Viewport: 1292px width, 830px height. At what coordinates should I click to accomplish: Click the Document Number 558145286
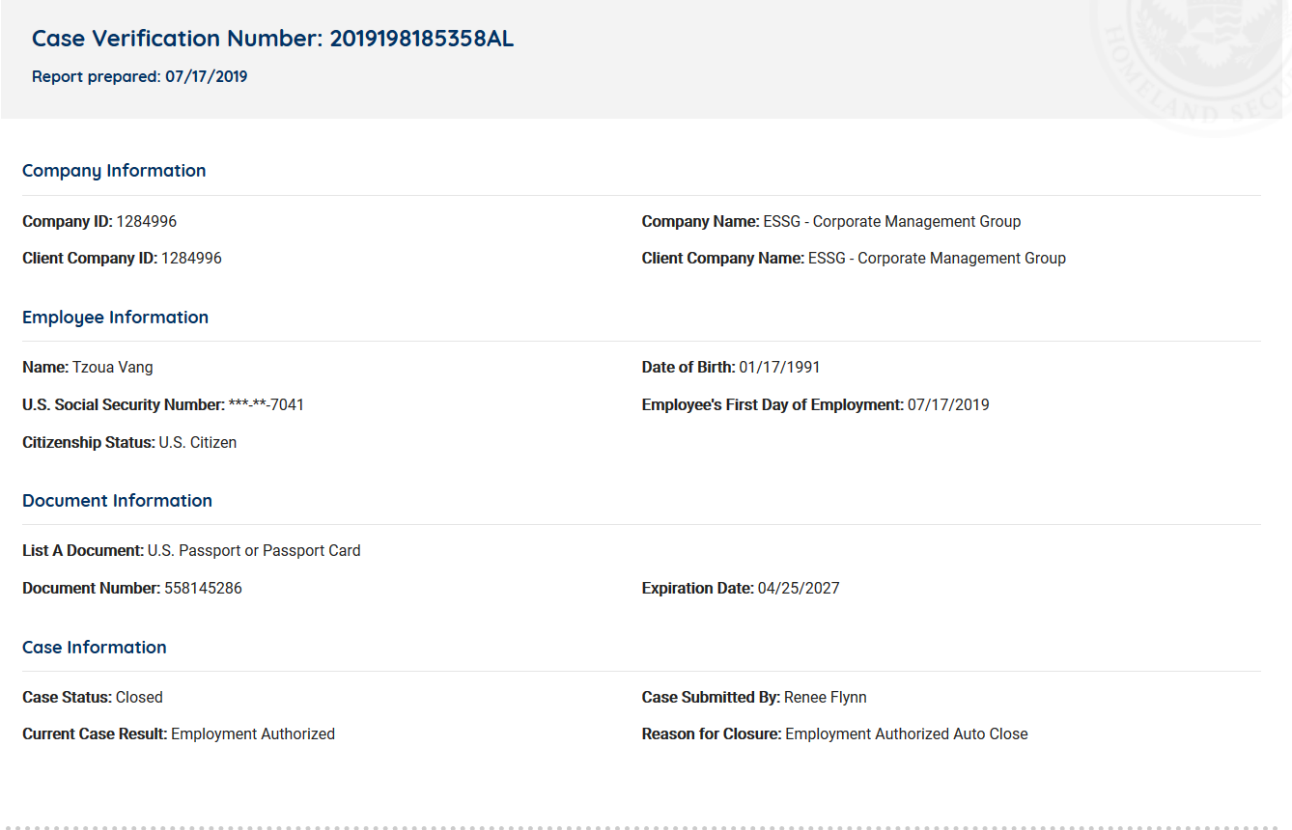(x=203, y=589)
